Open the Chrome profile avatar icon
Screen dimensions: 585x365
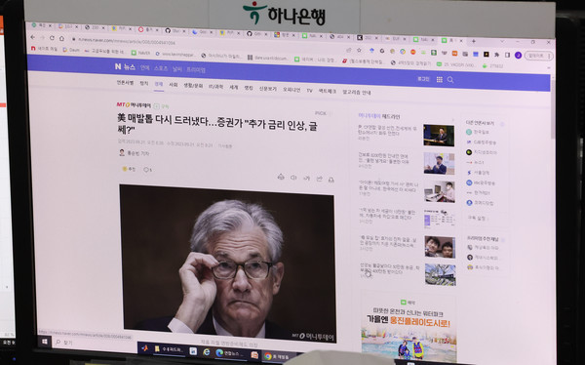[518, 55]
